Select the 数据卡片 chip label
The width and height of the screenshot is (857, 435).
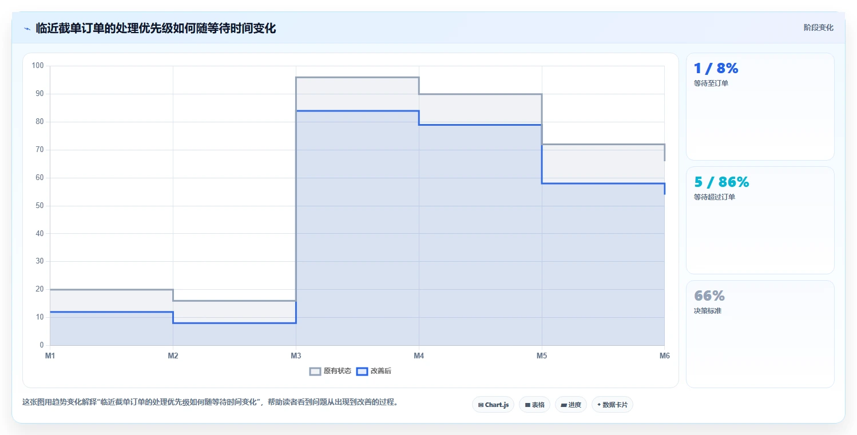[615, 405]
